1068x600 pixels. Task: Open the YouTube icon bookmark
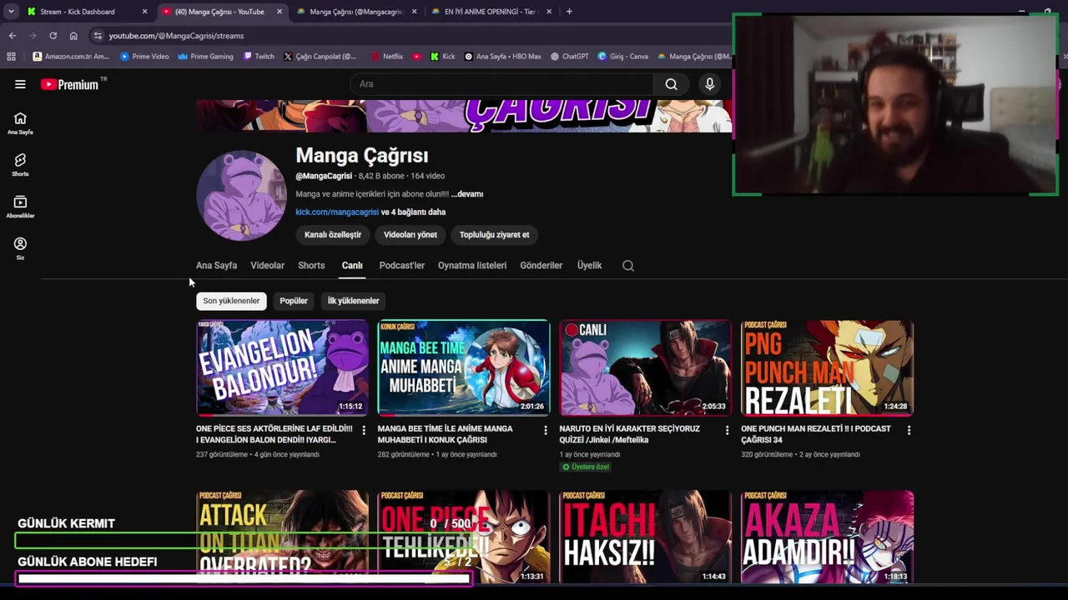pyautogui.click(x=417, y=57)
